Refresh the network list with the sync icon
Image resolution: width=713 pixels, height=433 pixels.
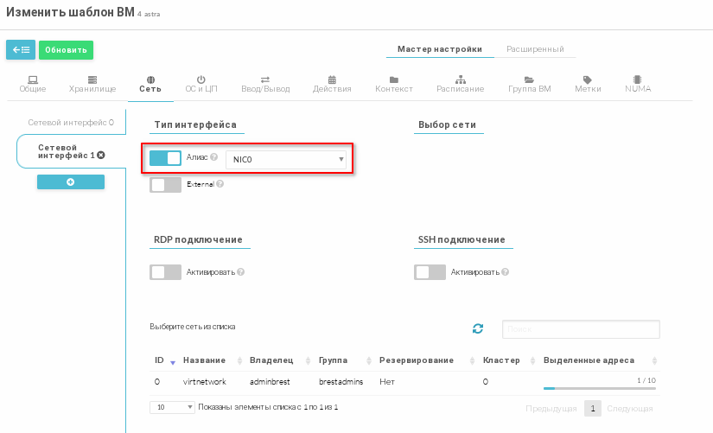tap(478, 328)
